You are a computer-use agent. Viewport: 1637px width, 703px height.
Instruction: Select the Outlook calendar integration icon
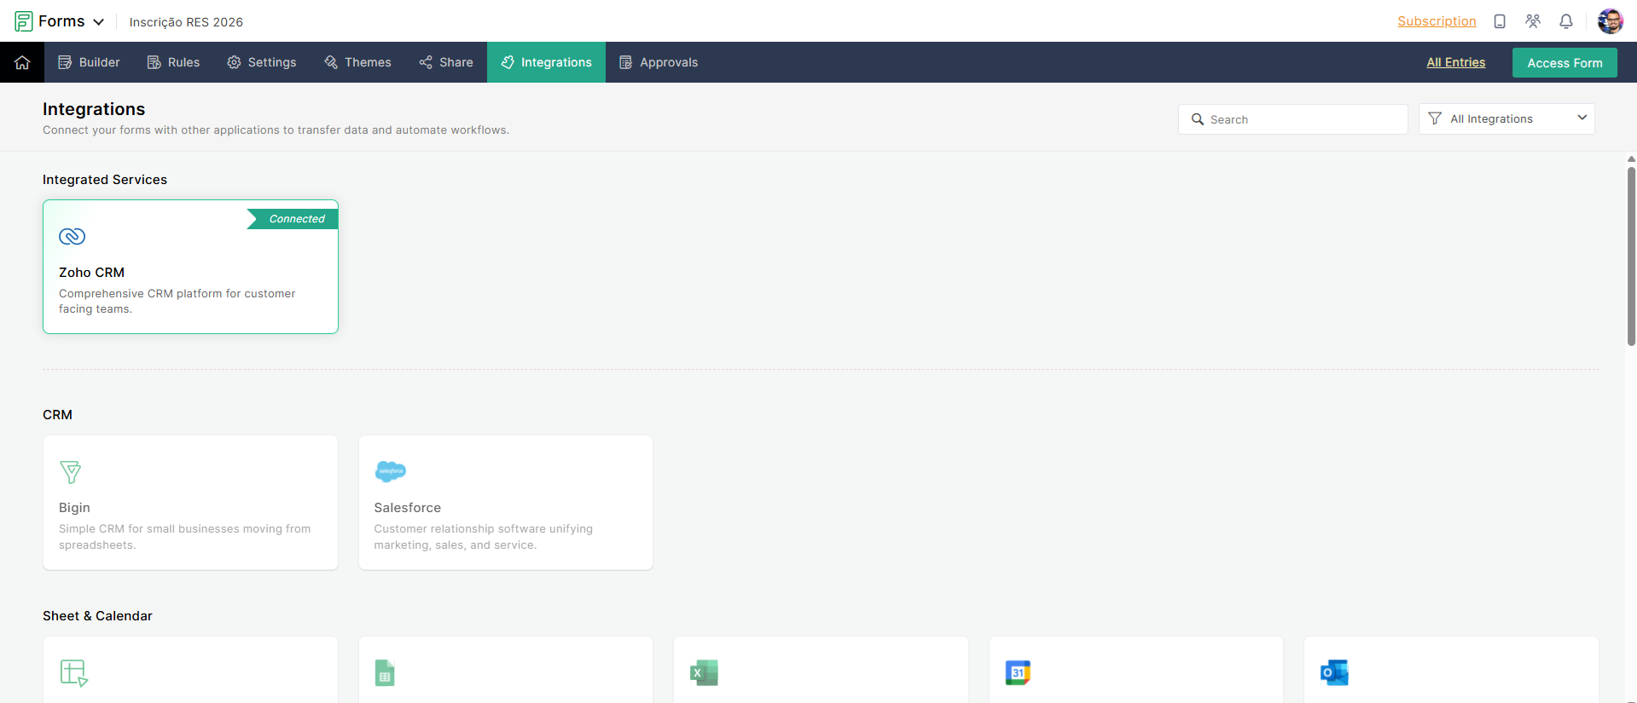[x=1333, y=672]
